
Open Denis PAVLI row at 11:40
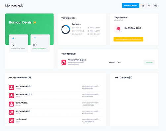[x=56, y=104]
